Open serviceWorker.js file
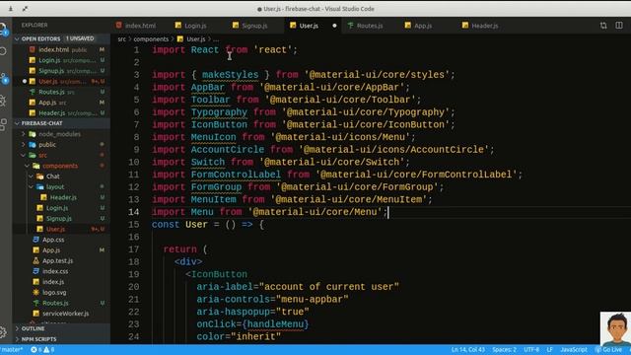The image size is (631, 355). pyautogui.click(x=66, y=314)
